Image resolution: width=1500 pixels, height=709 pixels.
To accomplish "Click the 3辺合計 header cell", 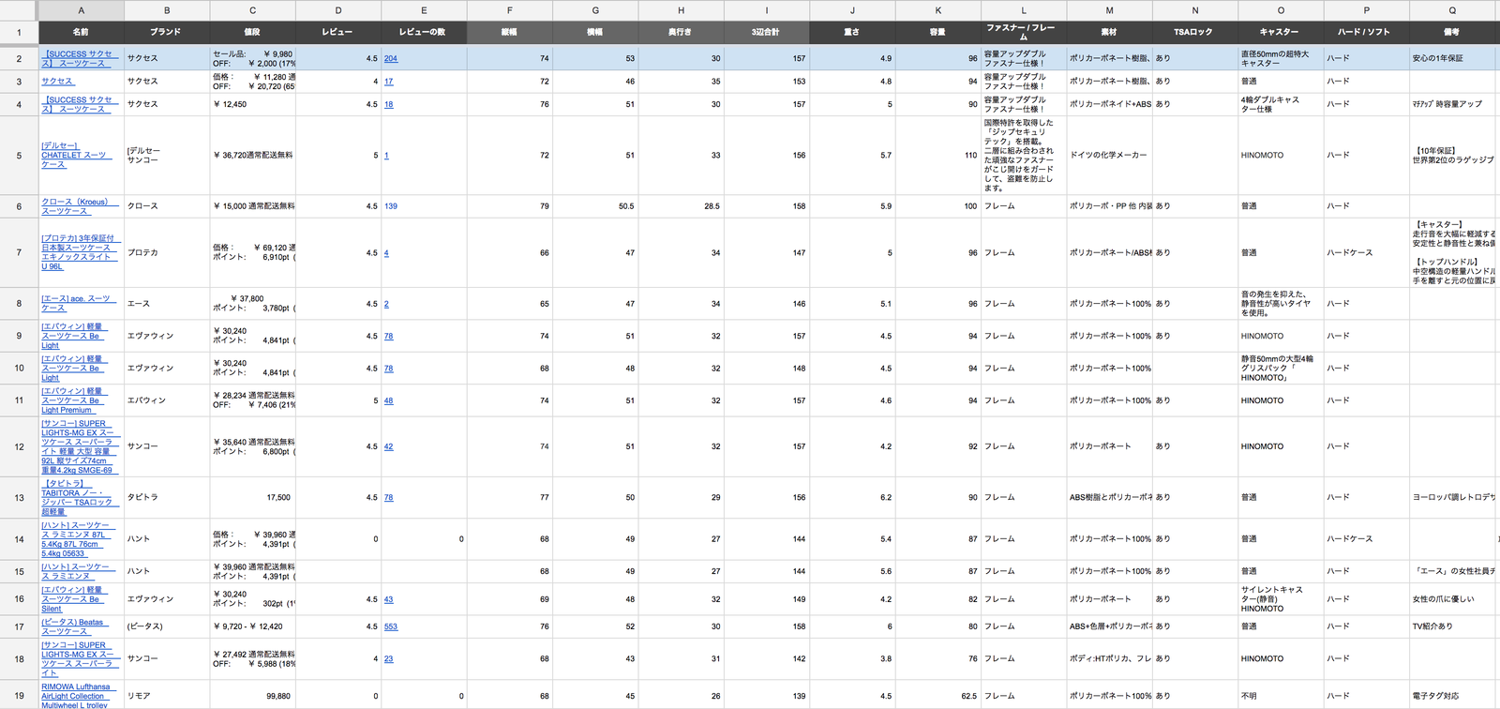I will click(x=767, y=32).
